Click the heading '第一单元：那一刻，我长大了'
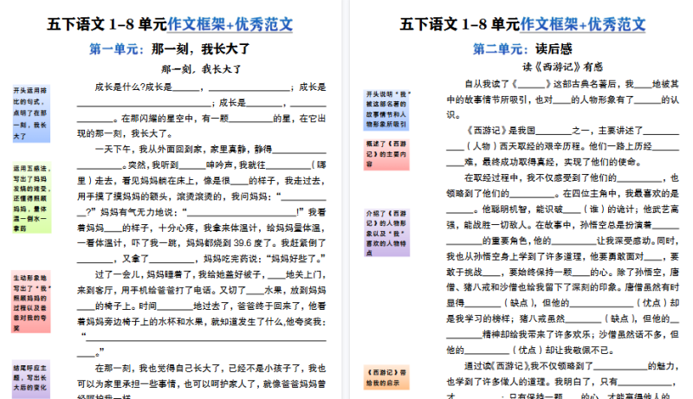Image resolution: width=693 pixels, height=399 pixels. [170, 48]
